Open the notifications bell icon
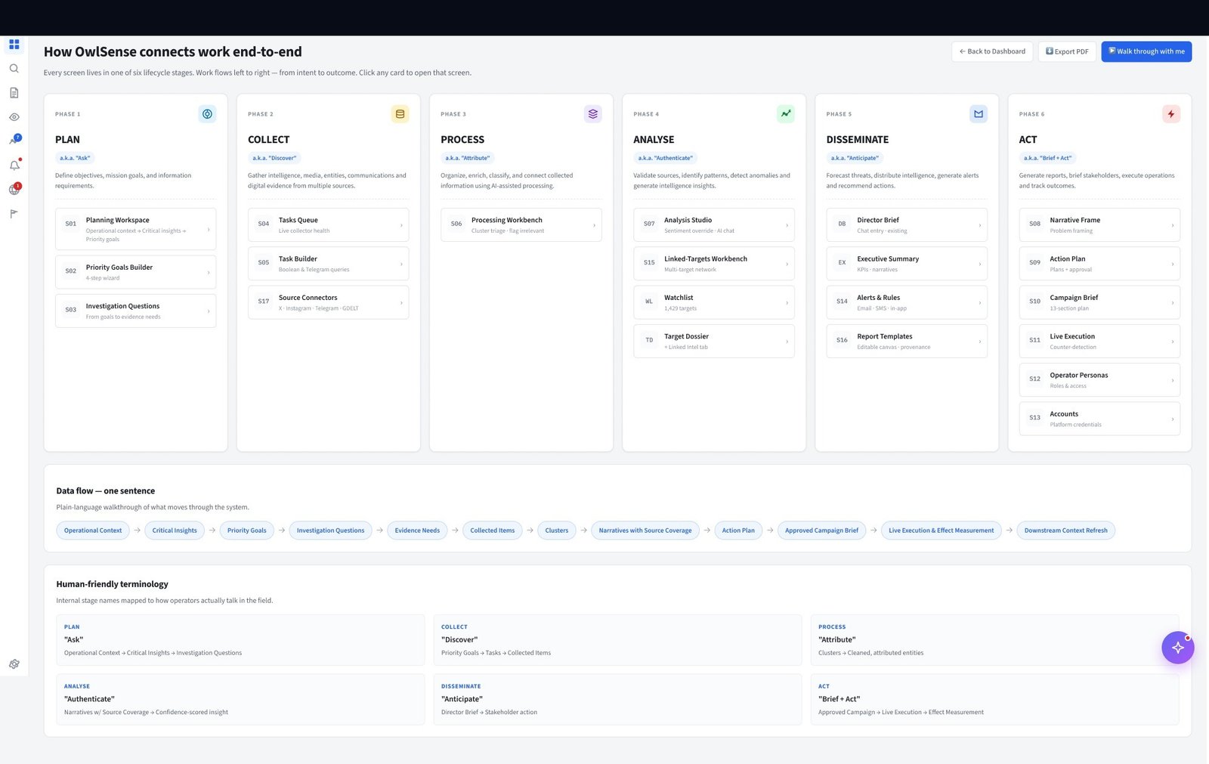Screen dimensions: 1209x764 click(x=14, y=165)
